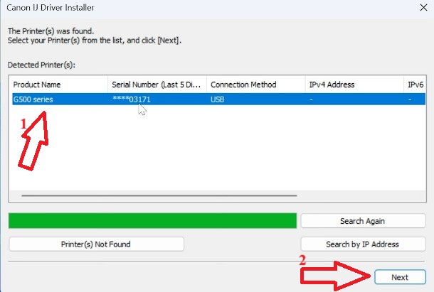
Task: Click the green search progress bar
Action: point(152,221)
